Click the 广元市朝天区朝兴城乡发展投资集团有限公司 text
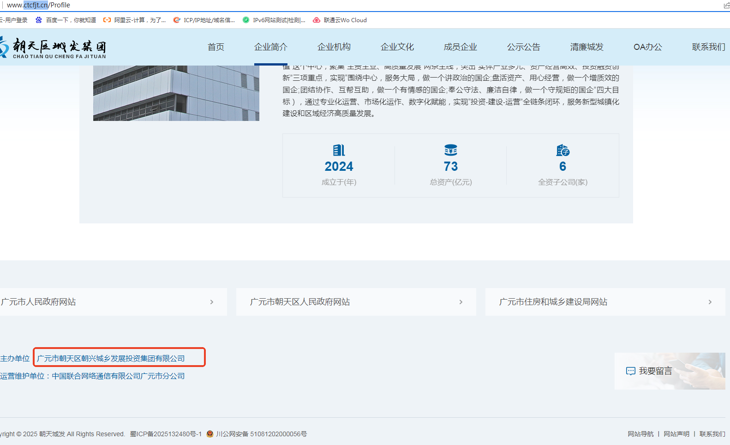Image resolution: width=730 pixels, height=445 pixels. point(111,358)
